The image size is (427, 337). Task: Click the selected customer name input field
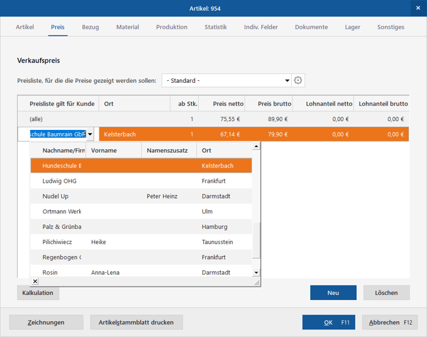[58, 134]
